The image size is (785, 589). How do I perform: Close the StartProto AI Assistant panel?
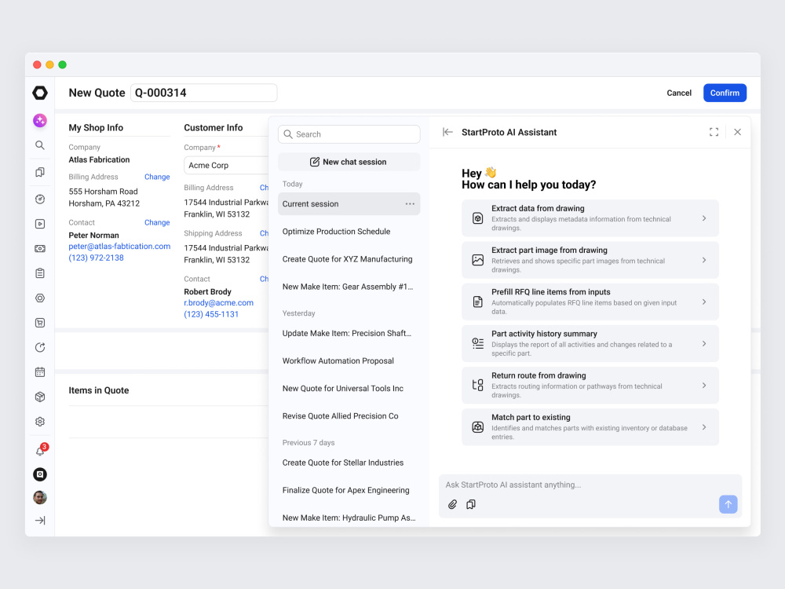click(x=737, y=132)
